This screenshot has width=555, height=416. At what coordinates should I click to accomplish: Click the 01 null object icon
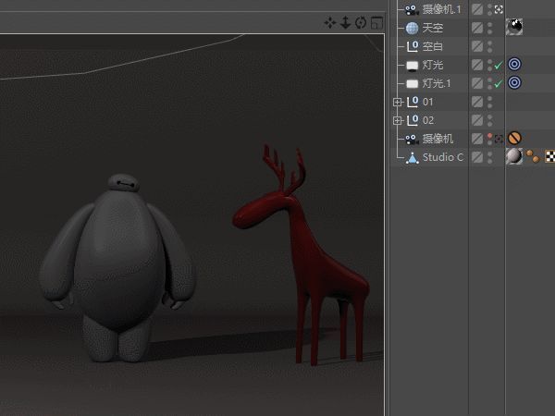[x=413, y=102]
